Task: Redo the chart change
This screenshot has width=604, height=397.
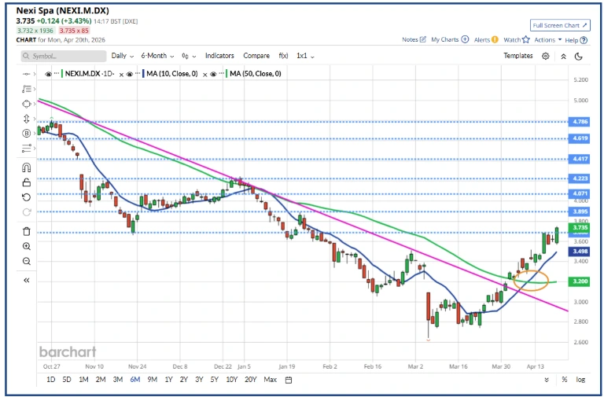Action: [27, 212]
